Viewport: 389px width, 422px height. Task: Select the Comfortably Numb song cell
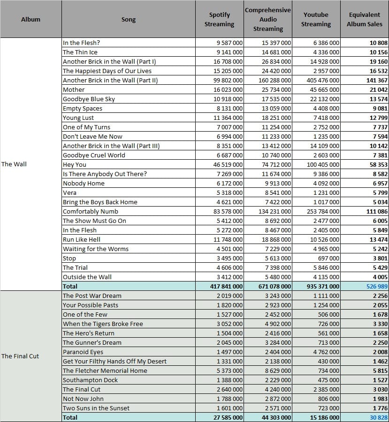point(94,211)
